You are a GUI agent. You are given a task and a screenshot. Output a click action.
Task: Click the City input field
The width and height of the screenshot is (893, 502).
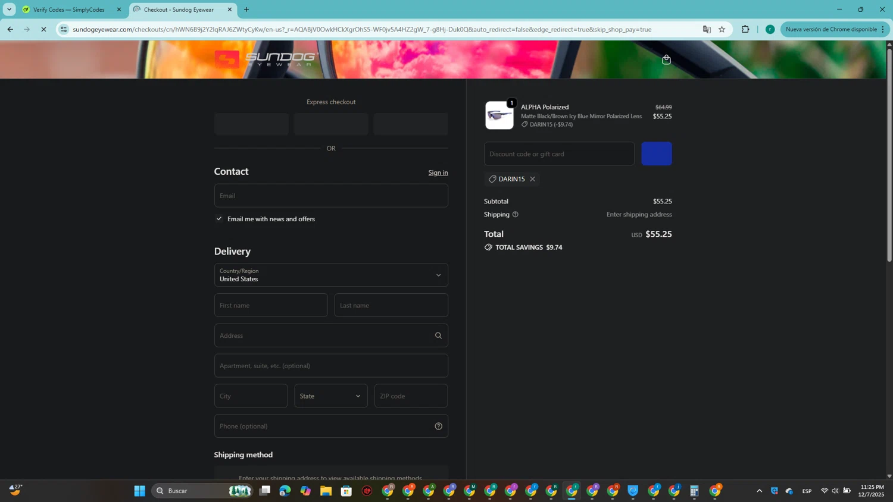(251, 396)
